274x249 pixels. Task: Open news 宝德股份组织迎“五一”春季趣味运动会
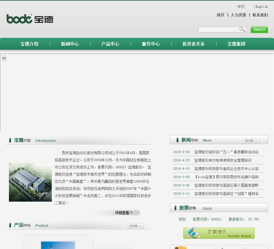coord(226,152)
